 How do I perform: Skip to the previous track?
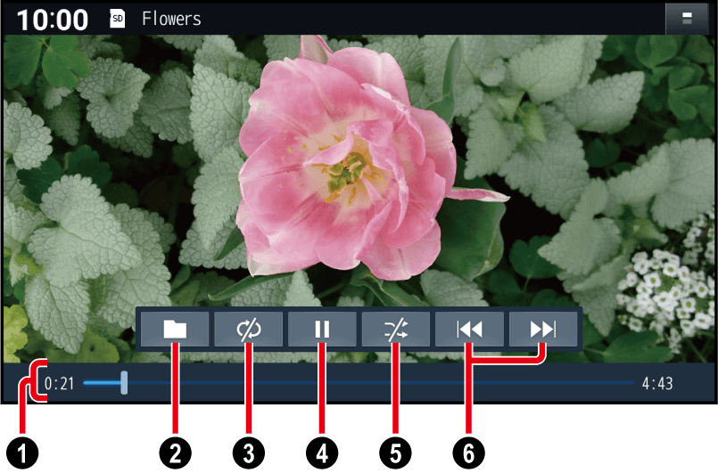[470, 330]
